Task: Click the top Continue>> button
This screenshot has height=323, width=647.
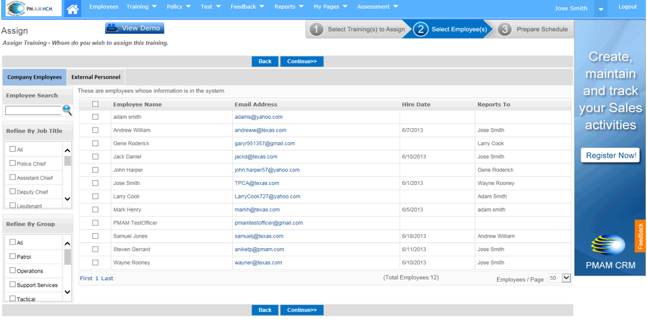Action: (x=301, y=61)
